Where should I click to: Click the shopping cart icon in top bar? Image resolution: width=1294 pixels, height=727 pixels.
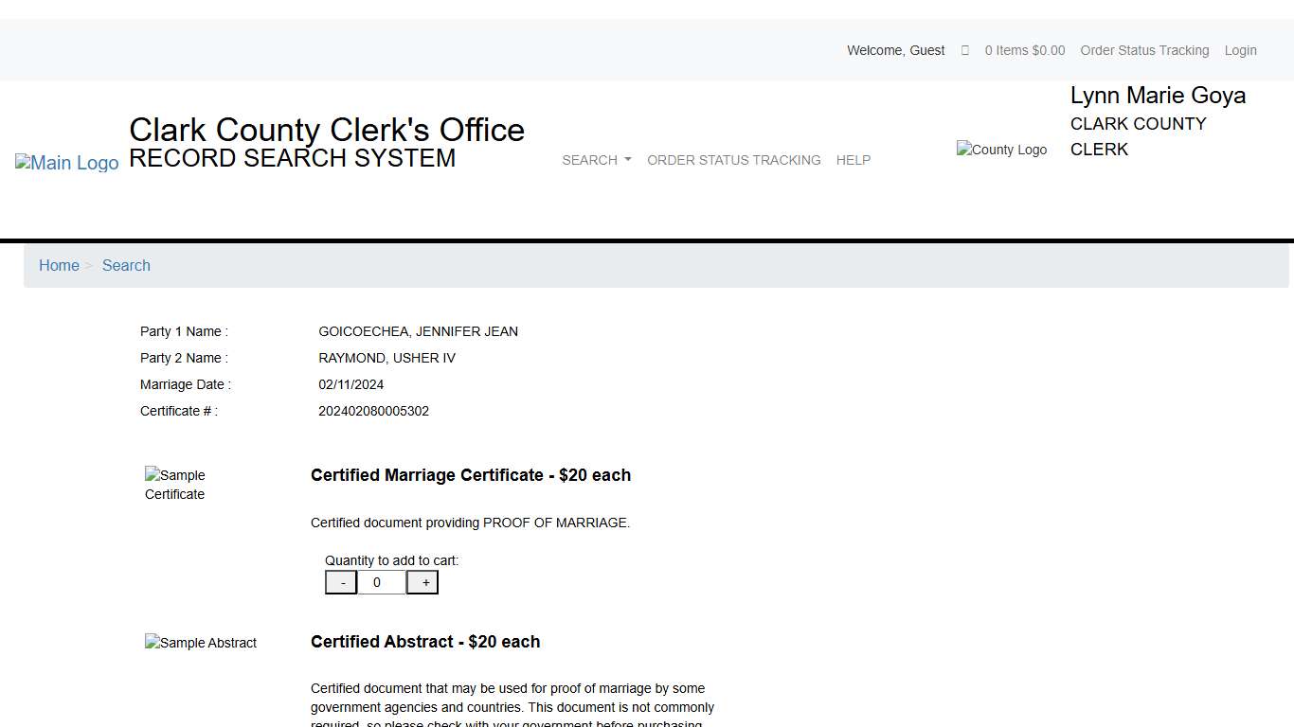(964, 50)
